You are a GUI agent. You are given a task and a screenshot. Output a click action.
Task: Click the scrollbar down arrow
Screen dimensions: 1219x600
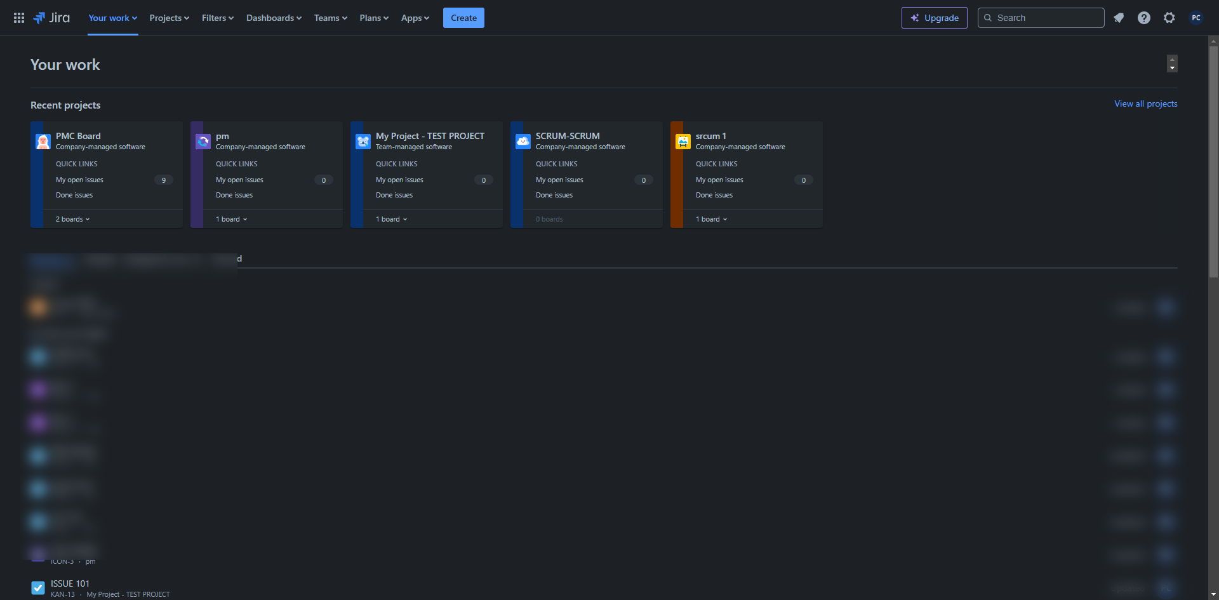tap(1213, 594)
